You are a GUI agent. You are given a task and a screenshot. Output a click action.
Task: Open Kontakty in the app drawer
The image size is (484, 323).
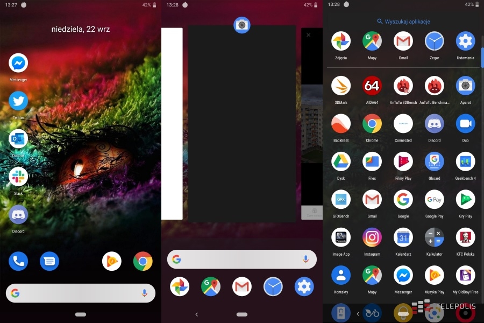tap(341, 275)
